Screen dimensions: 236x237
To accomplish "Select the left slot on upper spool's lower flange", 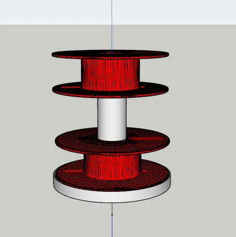I will pyautogui.click(x=71, y=87).
